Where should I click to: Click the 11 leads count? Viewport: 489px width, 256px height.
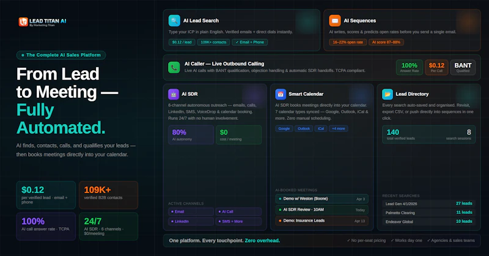click(464, 213)
